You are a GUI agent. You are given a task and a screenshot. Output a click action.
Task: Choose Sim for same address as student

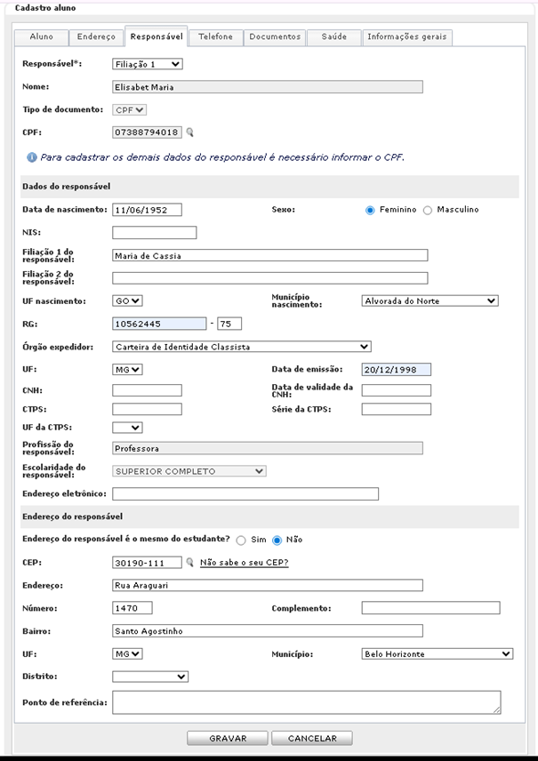(x=241, y=540)
